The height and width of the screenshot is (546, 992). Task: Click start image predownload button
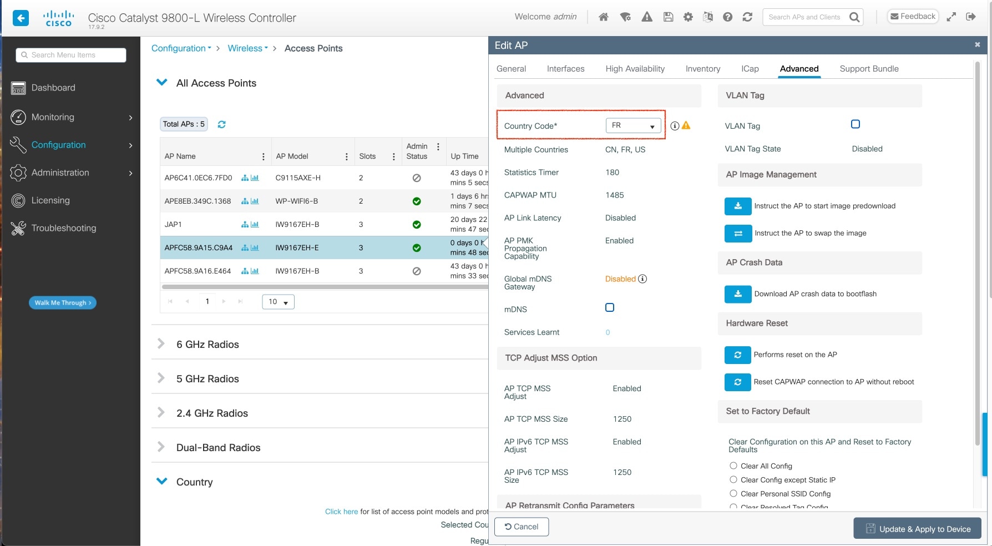click(x=738, y=206)
